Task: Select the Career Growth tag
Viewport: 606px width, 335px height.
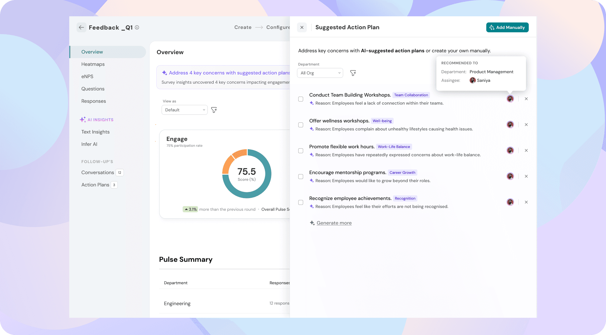Action: (403, 173)
